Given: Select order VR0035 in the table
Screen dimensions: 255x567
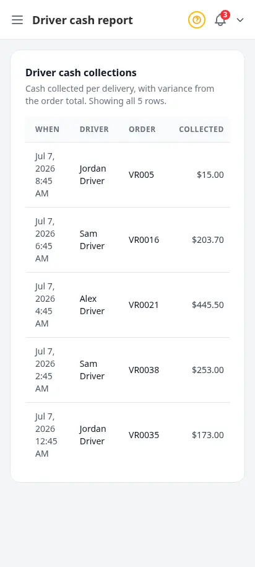Looking at the screenshot, I should tap(144, 435).
